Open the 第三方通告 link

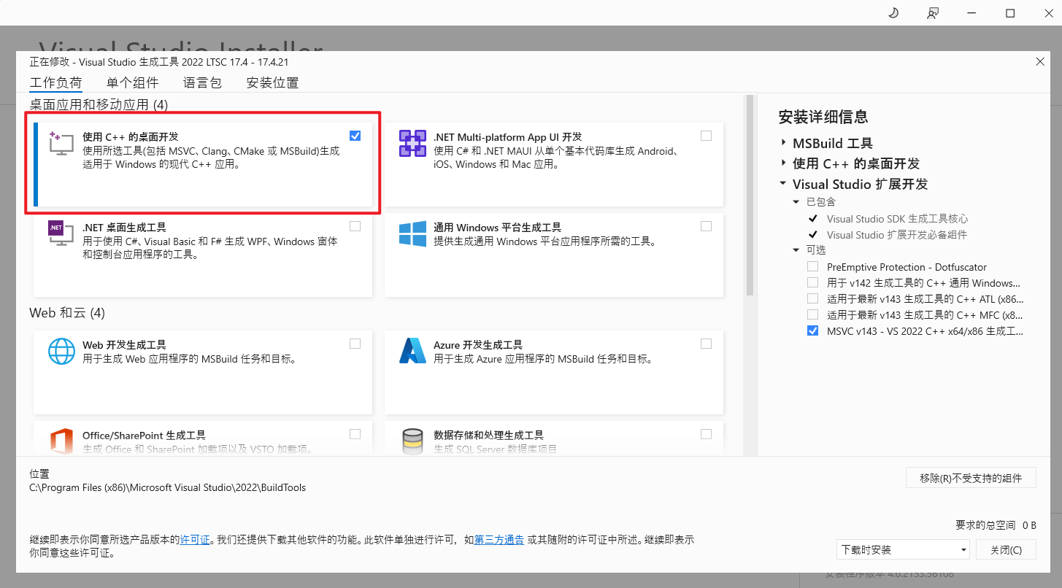(499, 540)
